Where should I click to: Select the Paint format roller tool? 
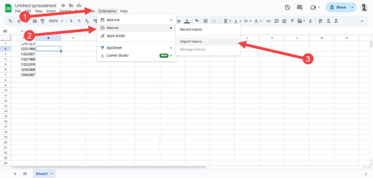(x=42, y=21)
